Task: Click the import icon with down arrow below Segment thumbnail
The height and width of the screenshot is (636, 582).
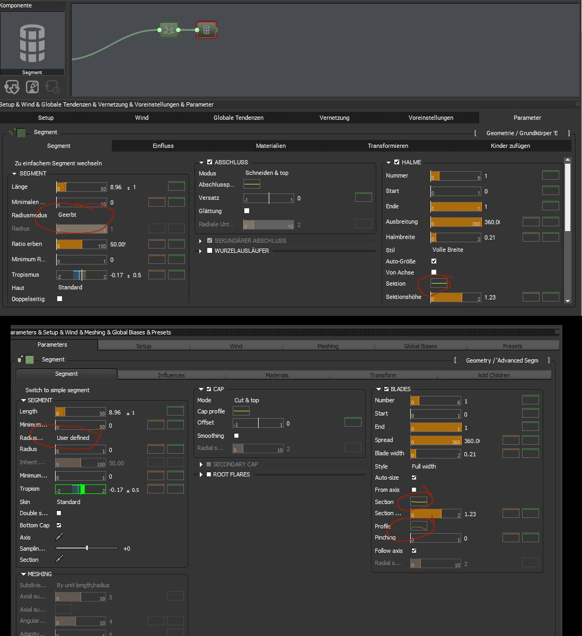Action: 12,86
